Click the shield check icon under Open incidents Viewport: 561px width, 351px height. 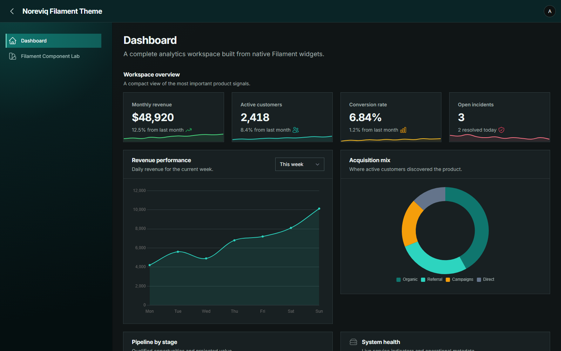pos(501,130)
